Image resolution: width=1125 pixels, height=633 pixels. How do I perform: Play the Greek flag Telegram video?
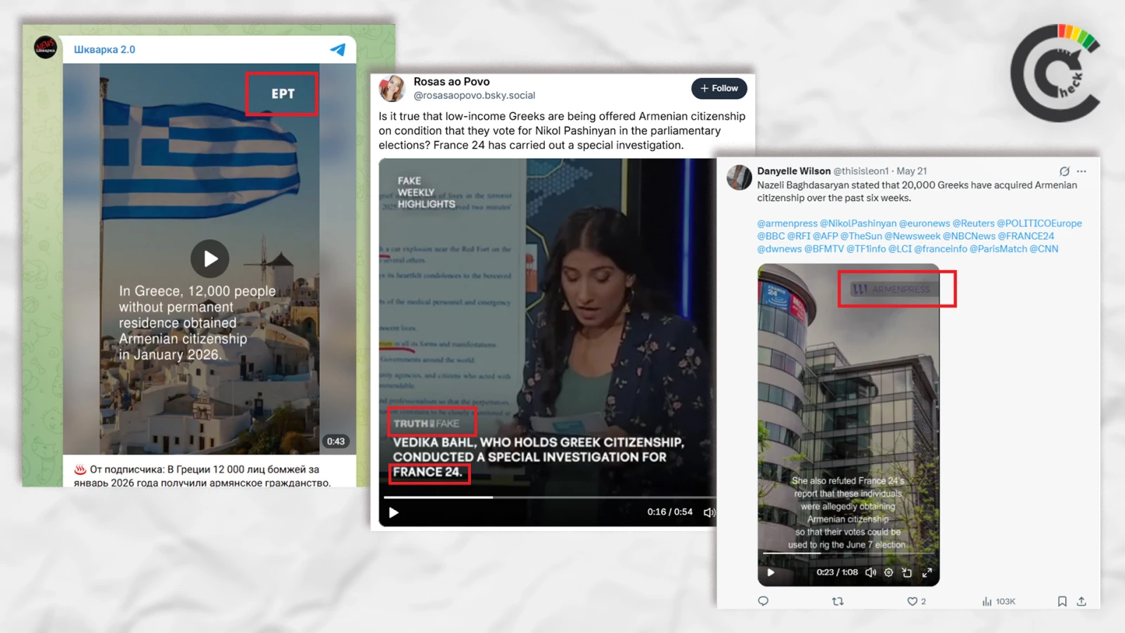tap(210, 259)
